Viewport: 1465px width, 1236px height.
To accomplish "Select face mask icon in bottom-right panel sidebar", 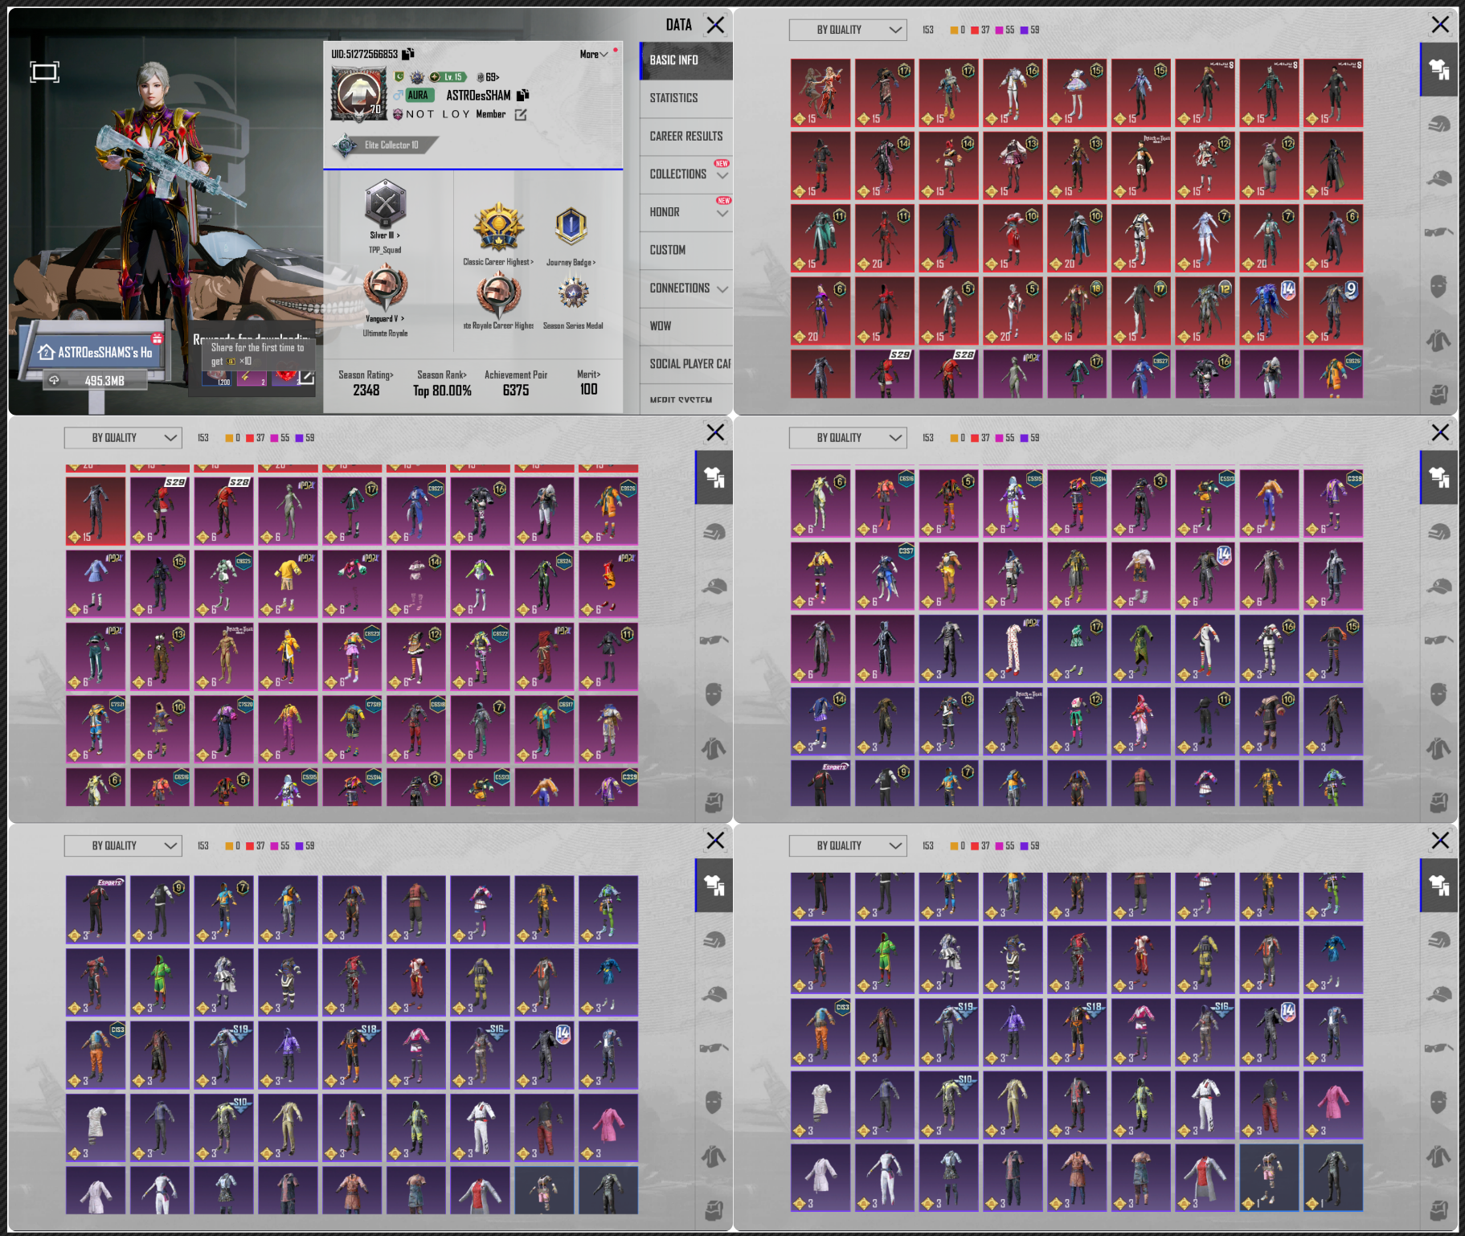I will (x=1438, y=1102).
